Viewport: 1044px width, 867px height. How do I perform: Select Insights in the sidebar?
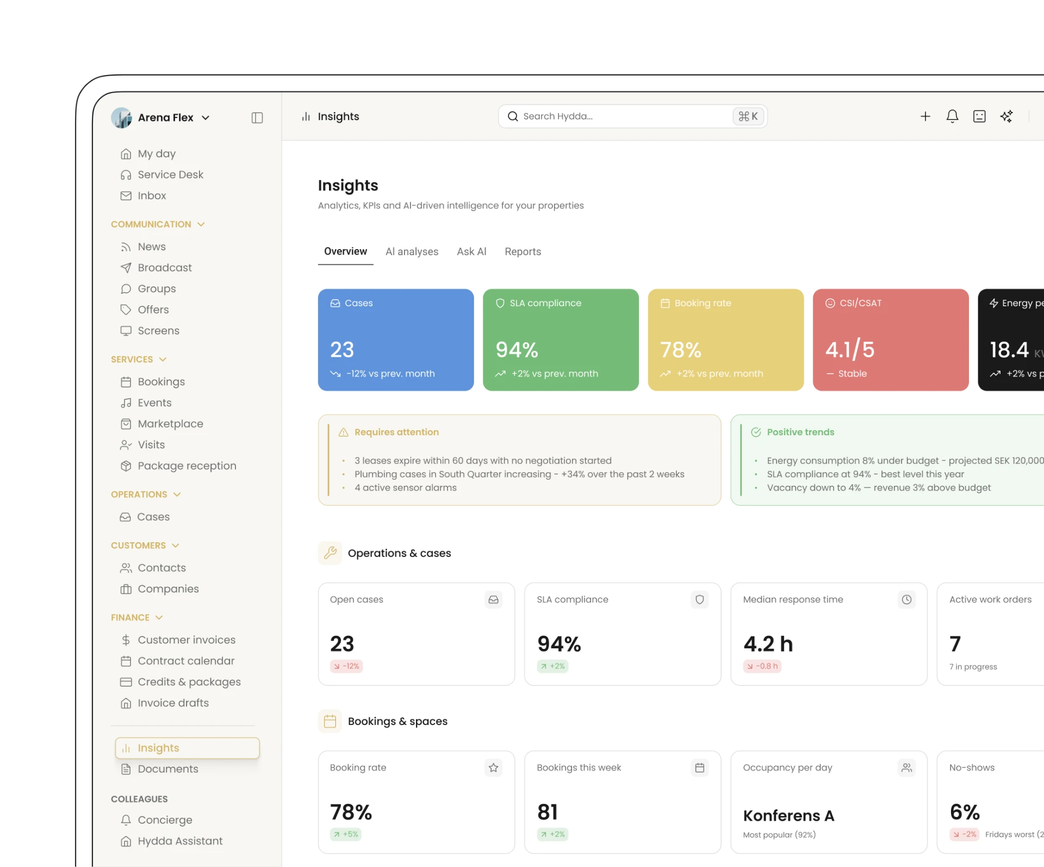tap(187, 748)
